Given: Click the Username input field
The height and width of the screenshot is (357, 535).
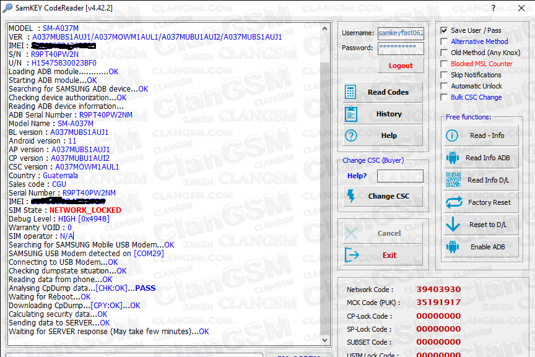Looking at the screenshot, I should tap(401, 33).
